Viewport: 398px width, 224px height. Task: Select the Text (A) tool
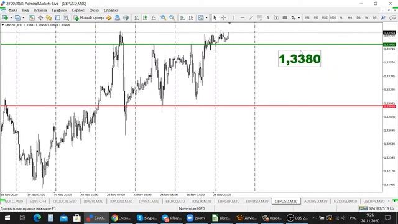[x=267, y=17]
